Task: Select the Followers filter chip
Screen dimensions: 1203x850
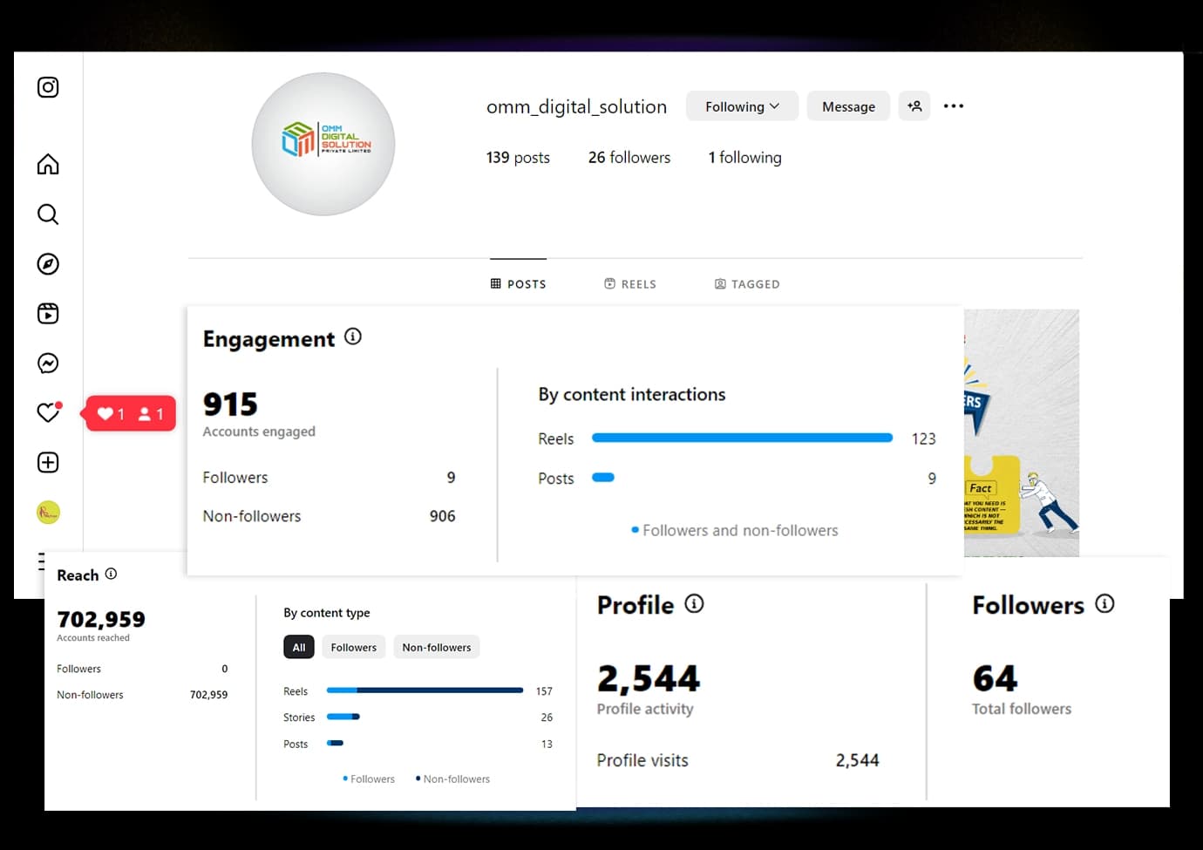Action: (x=353, y=647)
